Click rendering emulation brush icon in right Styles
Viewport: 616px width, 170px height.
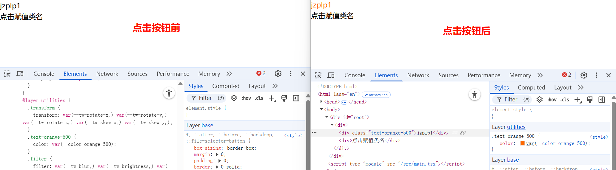click(590, 100)
